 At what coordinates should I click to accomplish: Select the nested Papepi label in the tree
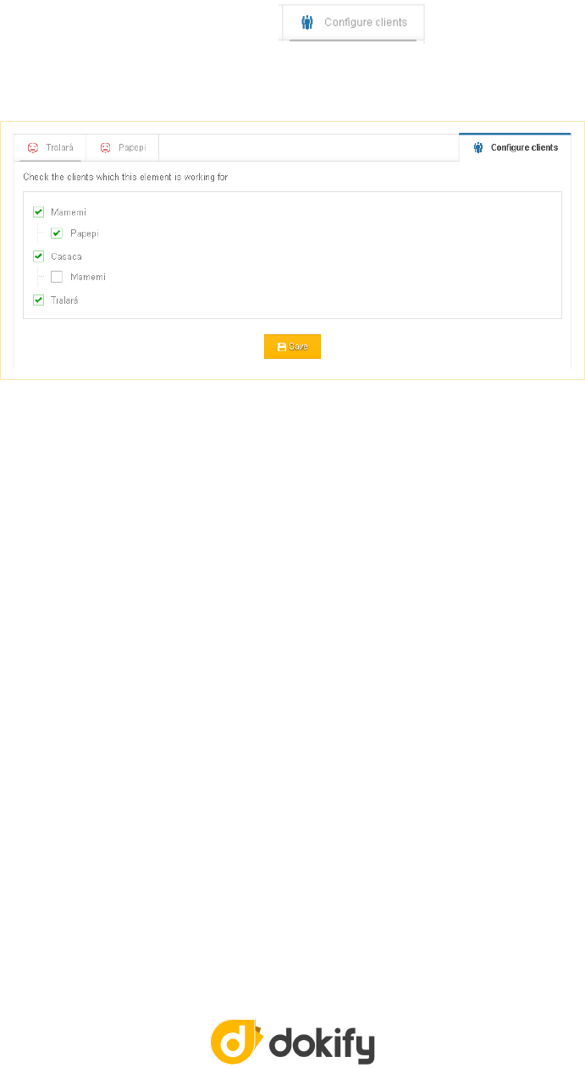coord(85,233)
